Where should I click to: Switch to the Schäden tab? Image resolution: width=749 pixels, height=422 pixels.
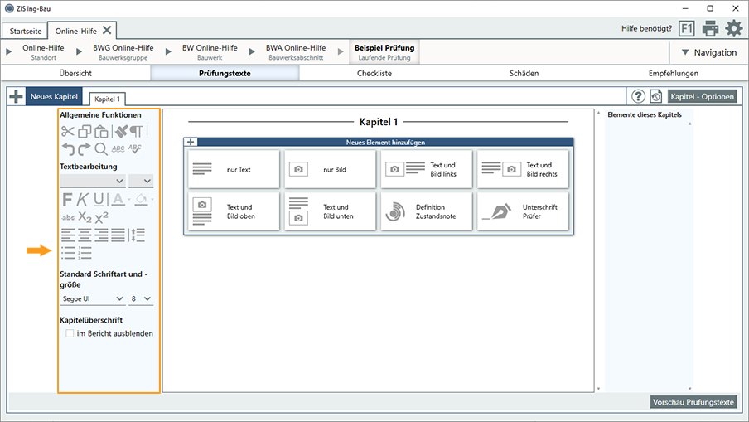pos(524,73)
